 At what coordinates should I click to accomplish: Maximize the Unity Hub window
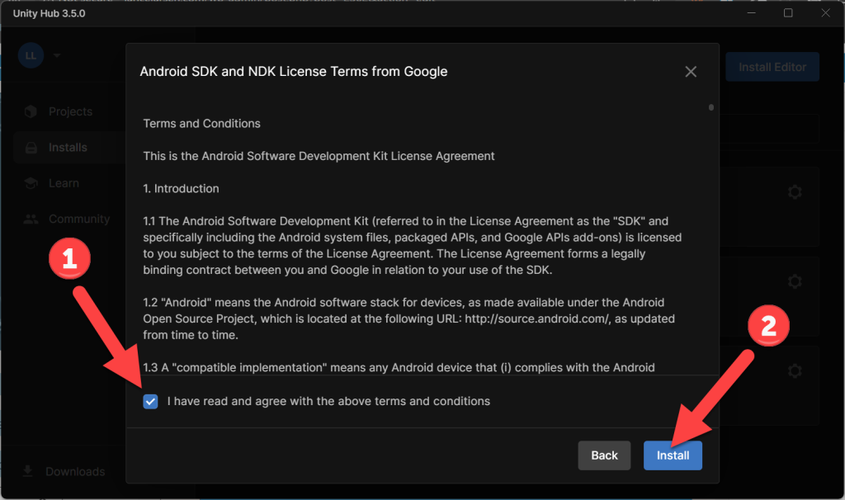click(788, 13)
